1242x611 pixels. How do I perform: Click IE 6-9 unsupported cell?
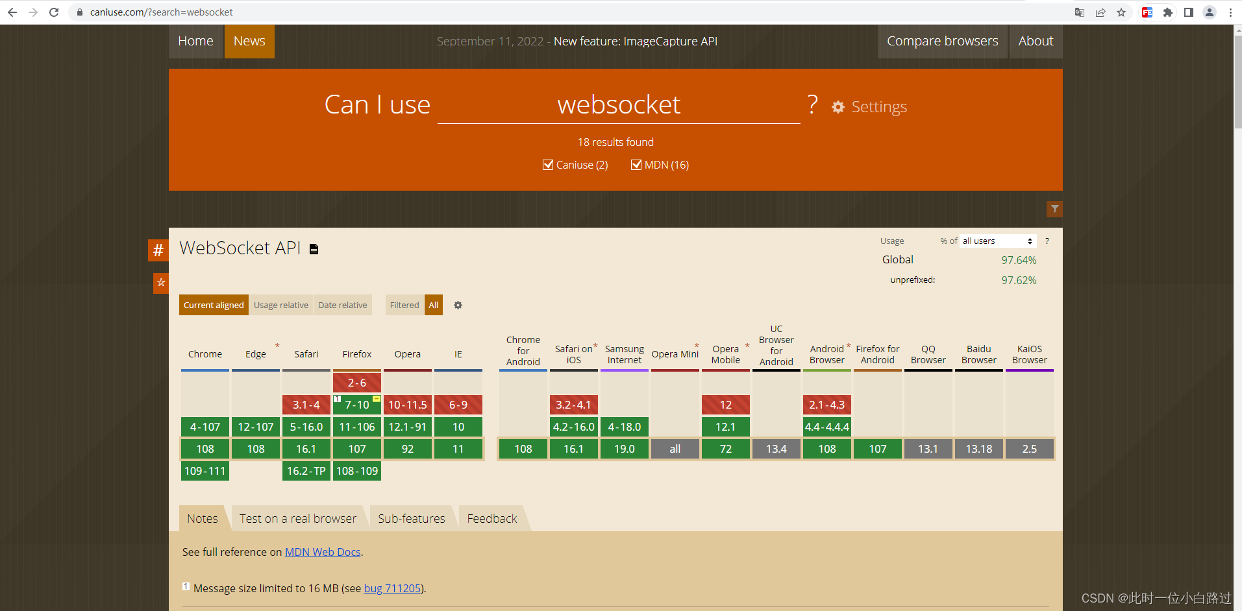[x=458, y=405]
